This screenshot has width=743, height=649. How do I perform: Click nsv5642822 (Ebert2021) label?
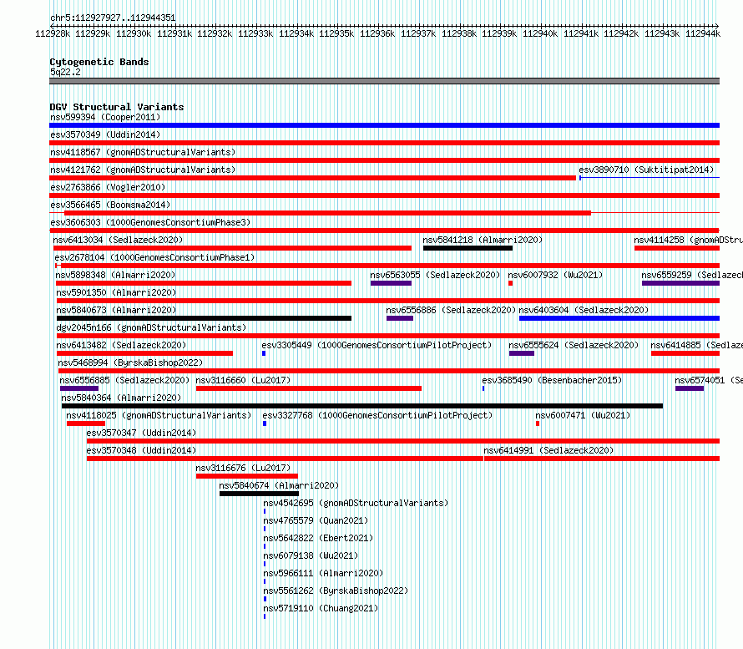(x=318, y=538)
